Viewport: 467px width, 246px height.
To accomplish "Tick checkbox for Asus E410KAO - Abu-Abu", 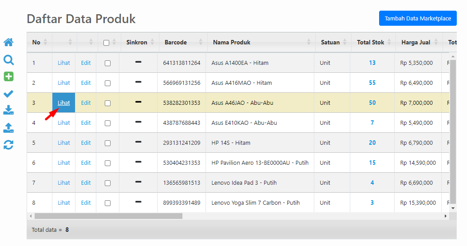I will 108,123.
